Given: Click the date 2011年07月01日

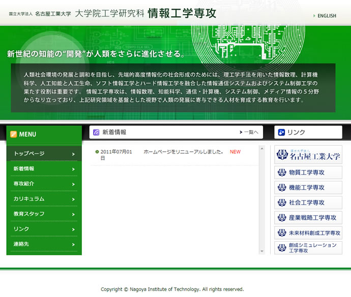Looking at the screenshot, I should 116,155.
